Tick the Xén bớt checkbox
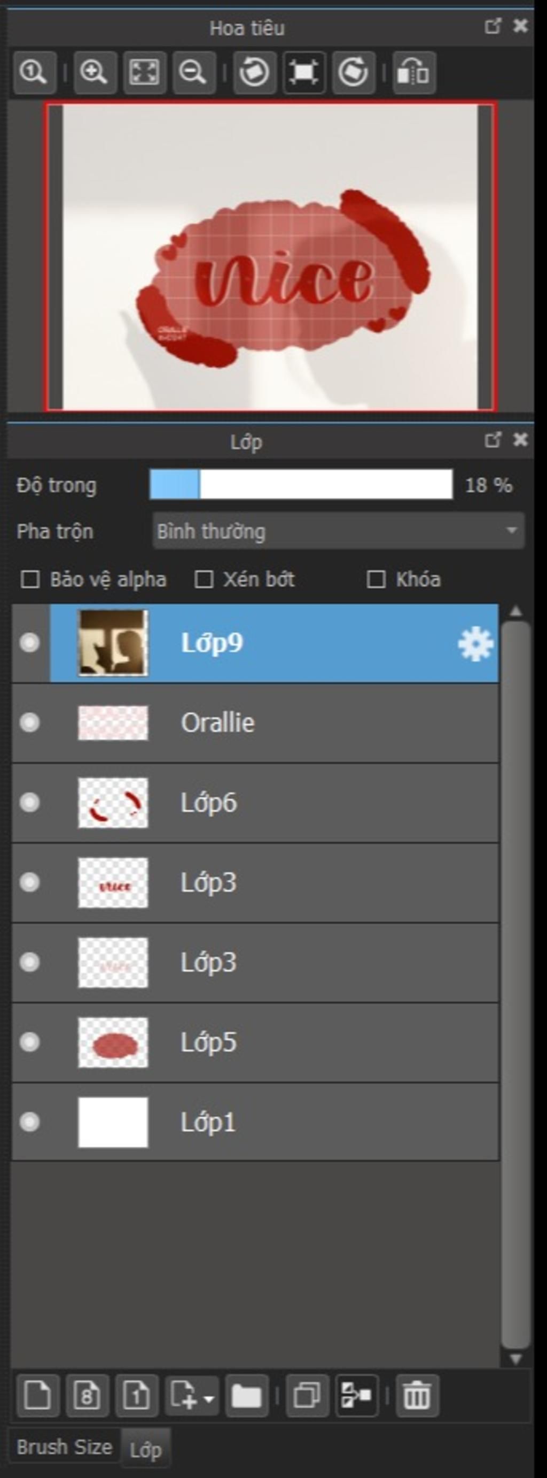Viewport: 547px width, 1478px height. pos(204,580)
